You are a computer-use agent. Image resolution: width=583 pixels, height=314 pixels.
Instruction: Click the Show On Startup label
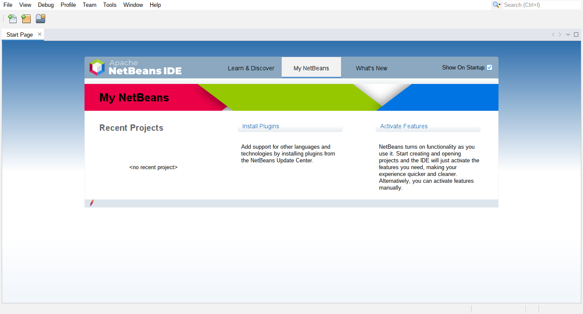click(463, 67)
